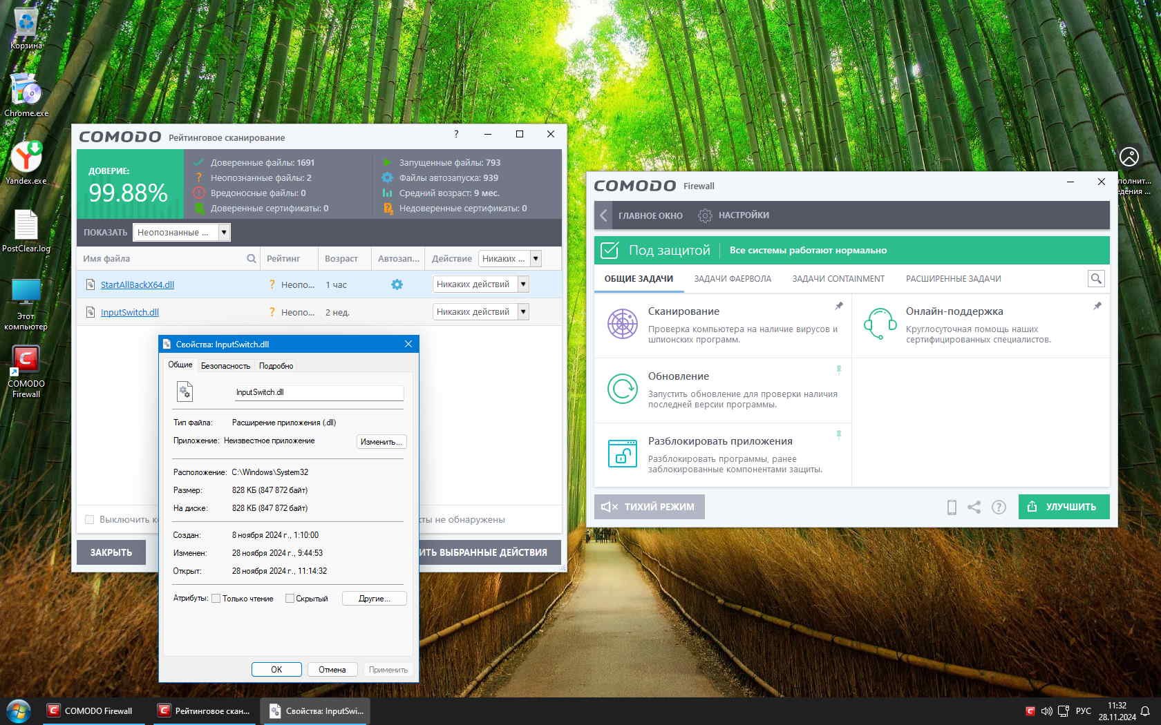This screenshot has width=1161, height=725.
Task: Search file names with magnifier icon
Action: (252, 259)
